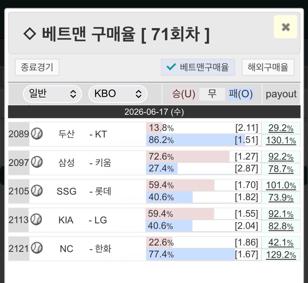Click baseball icon for match 2097
The height and width of the screenshot is (283, 308).
pyautogui.click(x=37, y=162)
